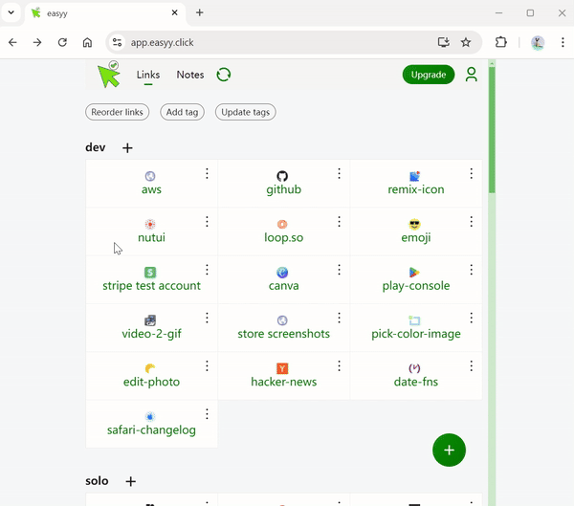Click the github octocat favicon
Viewport: 574px width, 506px height.
[282, 176]
